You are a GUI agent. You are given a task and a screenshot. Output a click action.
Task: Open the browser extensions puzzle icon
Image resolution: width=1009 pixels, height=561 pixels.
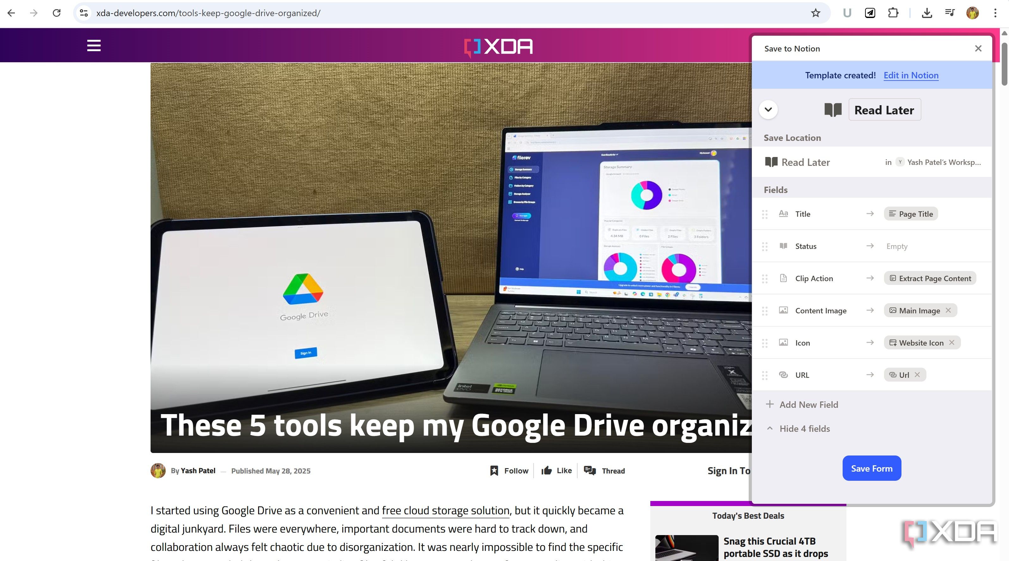[893, 13]
